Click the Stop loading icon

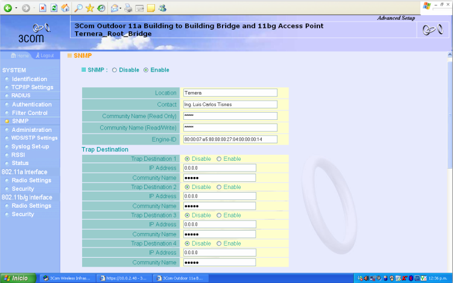(x=43, y=8)
